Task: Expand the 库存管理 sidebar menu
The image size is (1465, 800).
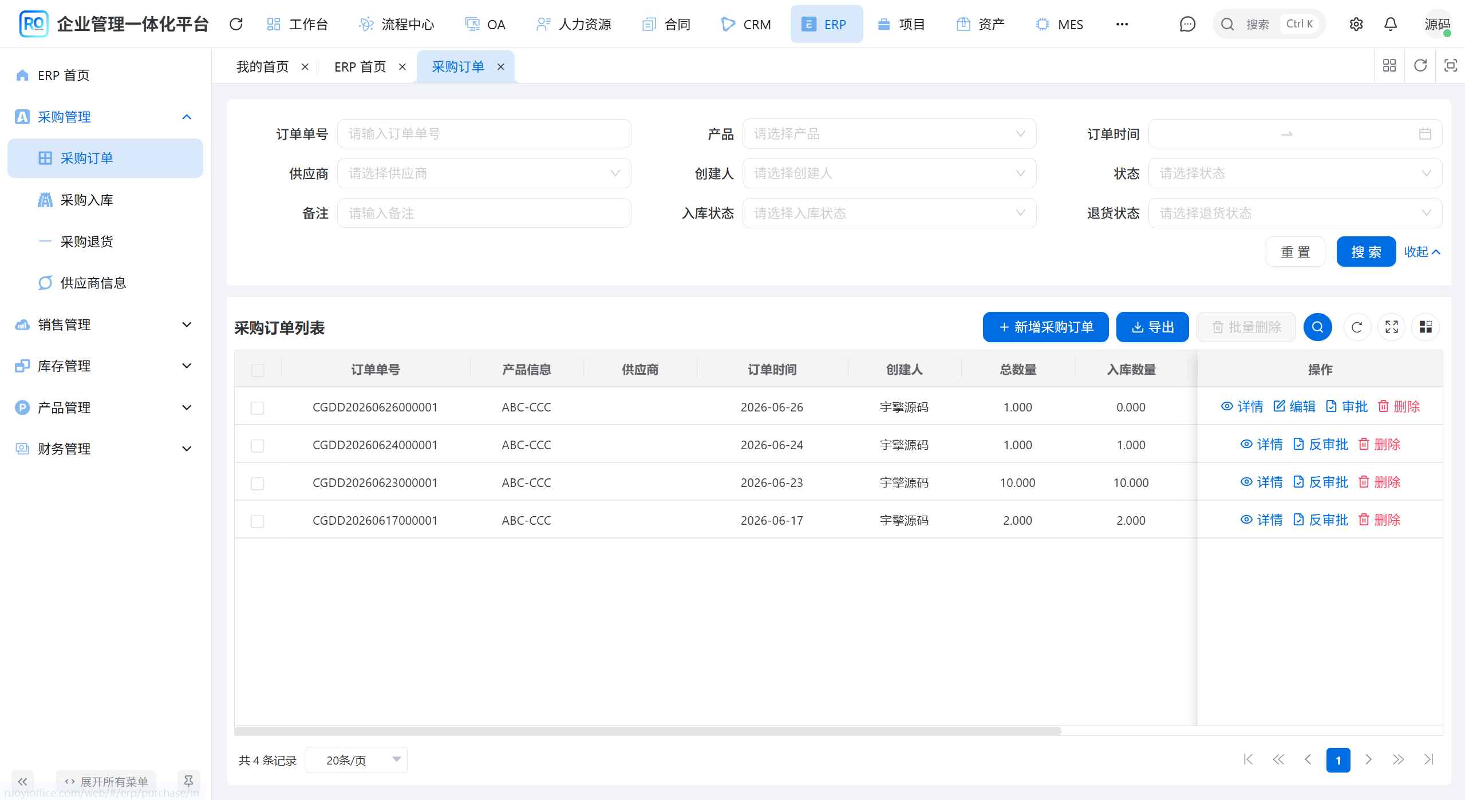Action: coord(105,366)
